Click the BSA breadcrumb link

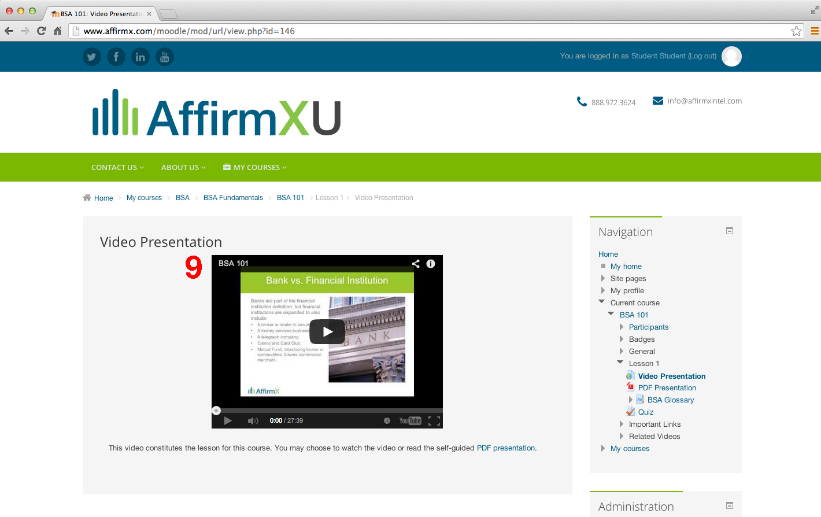183,198
